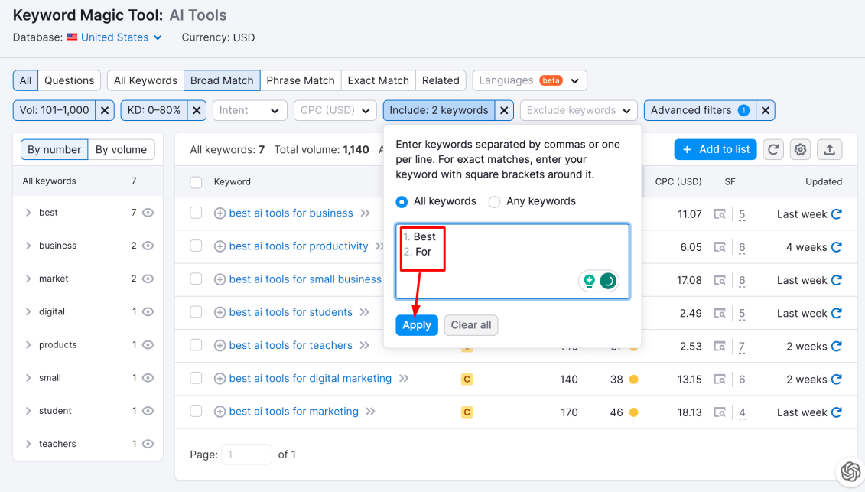This screenshot has width=865, height=492.
Task: Click the page number input field
Action: 246,455
